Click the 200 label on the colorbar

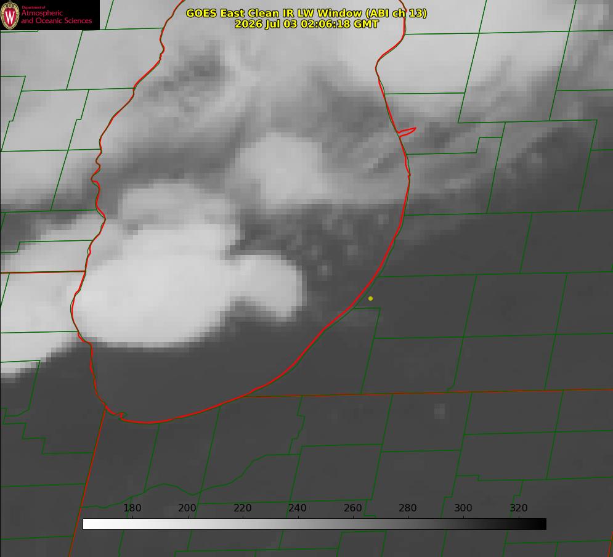point(187,508)
